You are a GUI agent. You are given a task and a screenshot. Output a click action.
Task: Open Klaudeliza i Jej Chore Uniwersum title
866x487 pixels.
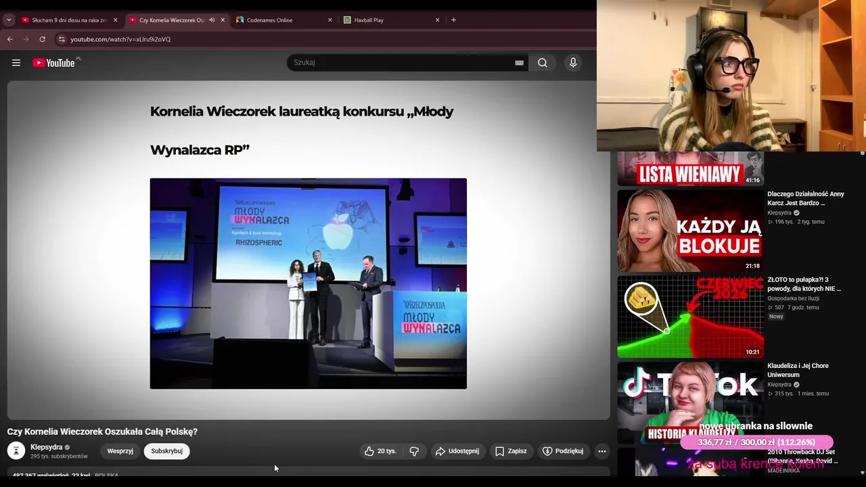click(798, 370)
